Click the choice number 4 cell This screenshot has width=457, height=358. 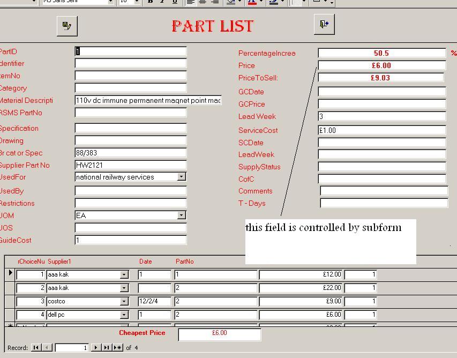click(x=31, y=315)
